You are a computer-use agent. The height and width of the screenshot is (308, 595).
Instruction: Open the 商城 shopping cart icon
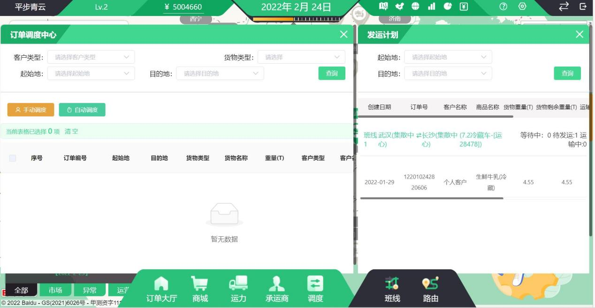pyautogui.click(x=200, y=289)
